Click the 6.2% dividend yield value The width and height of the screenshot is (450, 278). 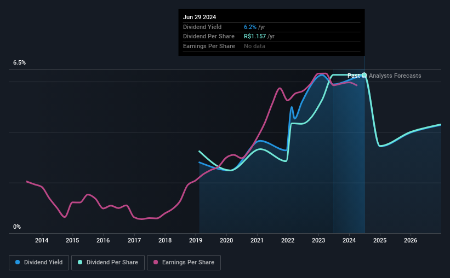[x=250, y=27]
